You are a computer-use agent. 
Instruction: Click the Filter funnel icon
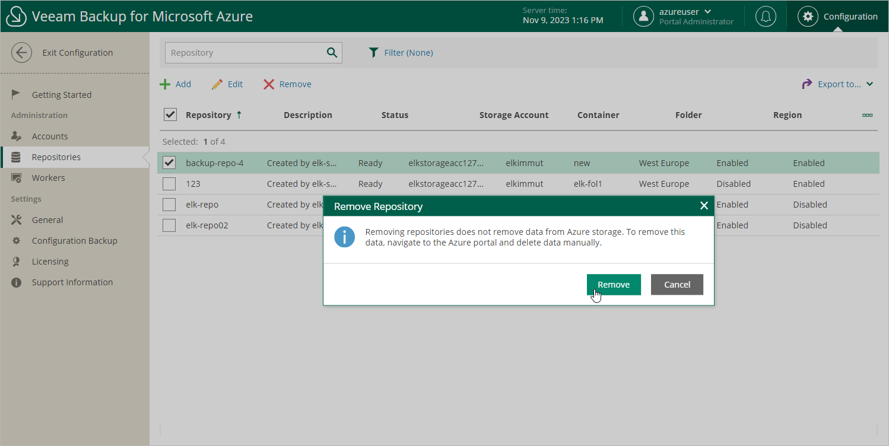[373, 53]
